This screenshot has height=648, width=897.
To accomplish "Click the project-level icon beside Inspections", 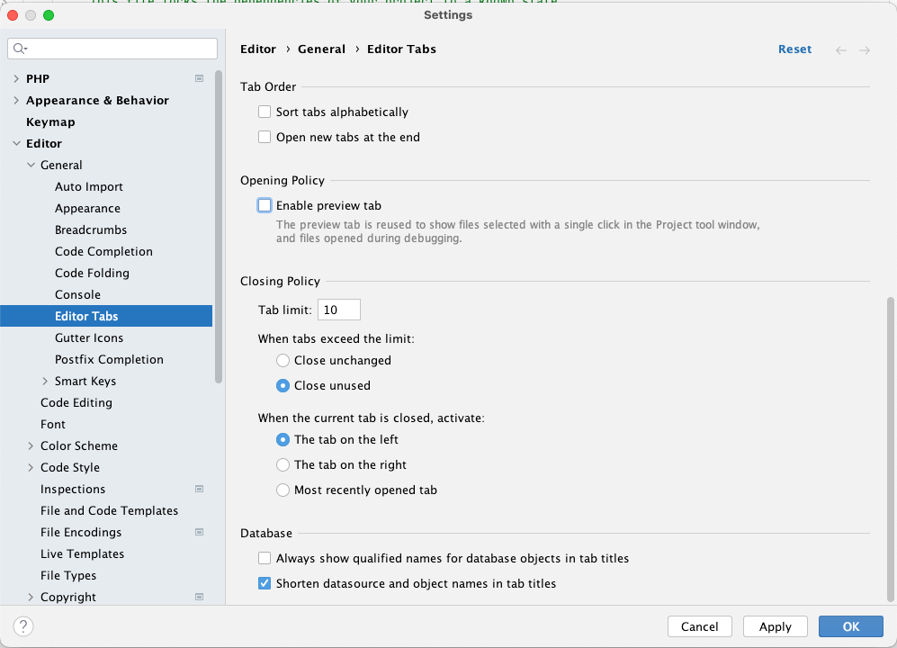I will [x=199, y=489].
